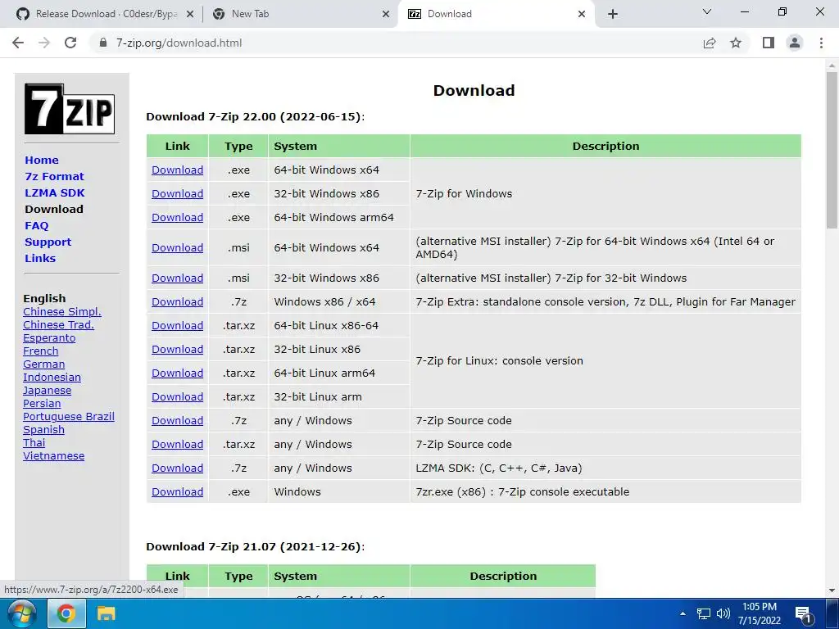Switch language to Thai
This screenshot has width=839, height=629.
click(x=34, y=443)
